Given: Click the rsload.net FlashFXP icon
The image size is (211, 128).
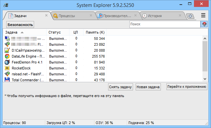Looking at the screenshot, I should tap(7, 74).
